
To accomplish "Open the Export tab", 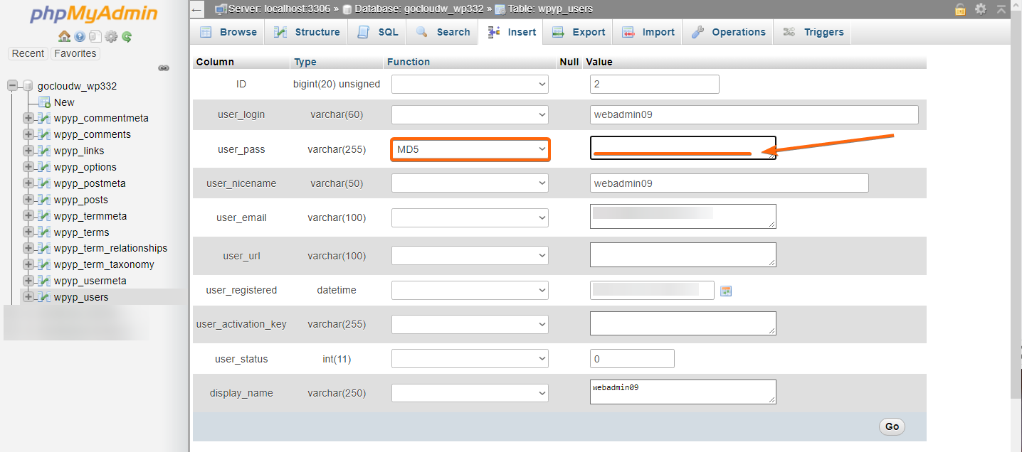I will [x=579, y=32].
